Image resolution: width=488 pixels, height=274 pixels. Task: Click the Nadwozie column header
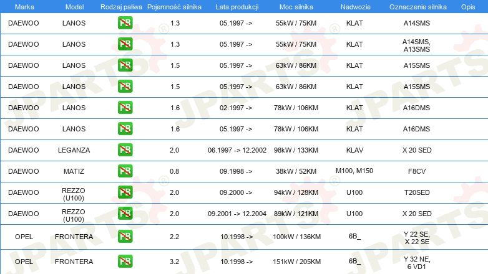coord(356,7)
